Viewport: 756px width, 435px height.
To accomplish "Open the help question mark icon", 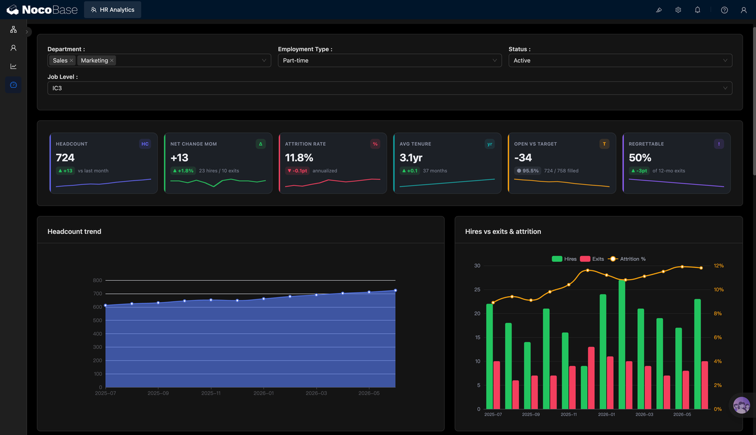I will tap(725, 10).
